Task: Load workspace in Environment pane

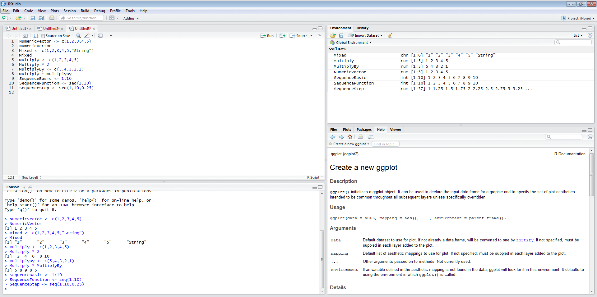Action: click(333, 35)
